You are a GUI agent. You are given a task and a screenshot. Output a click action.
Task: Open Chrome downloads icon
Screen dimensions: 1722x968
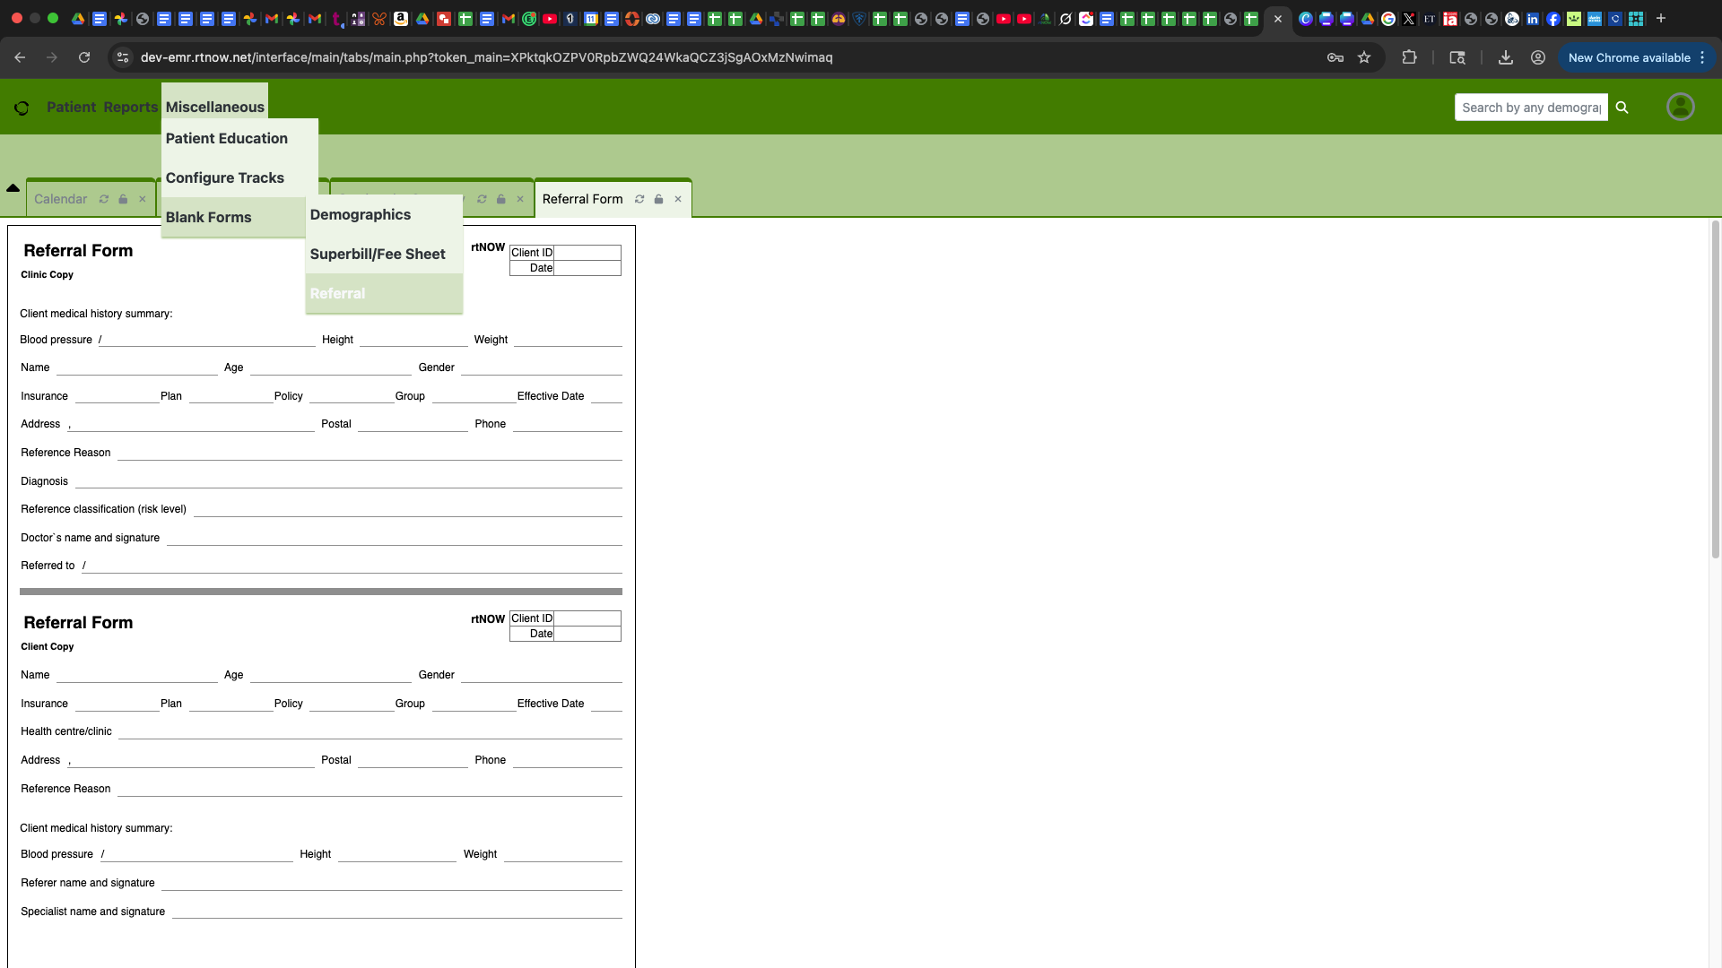point(1506,57)
